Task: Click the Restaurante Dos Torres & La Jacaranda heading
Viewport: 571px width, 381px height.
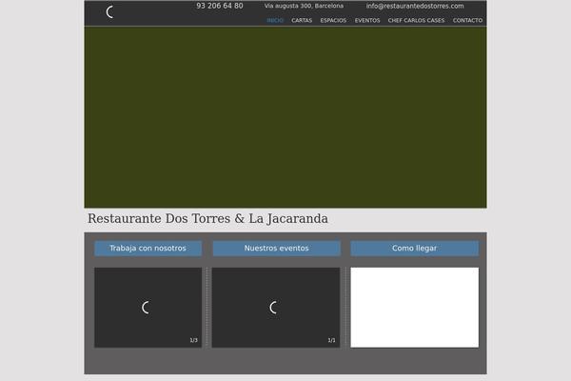Action: [207, 219]
